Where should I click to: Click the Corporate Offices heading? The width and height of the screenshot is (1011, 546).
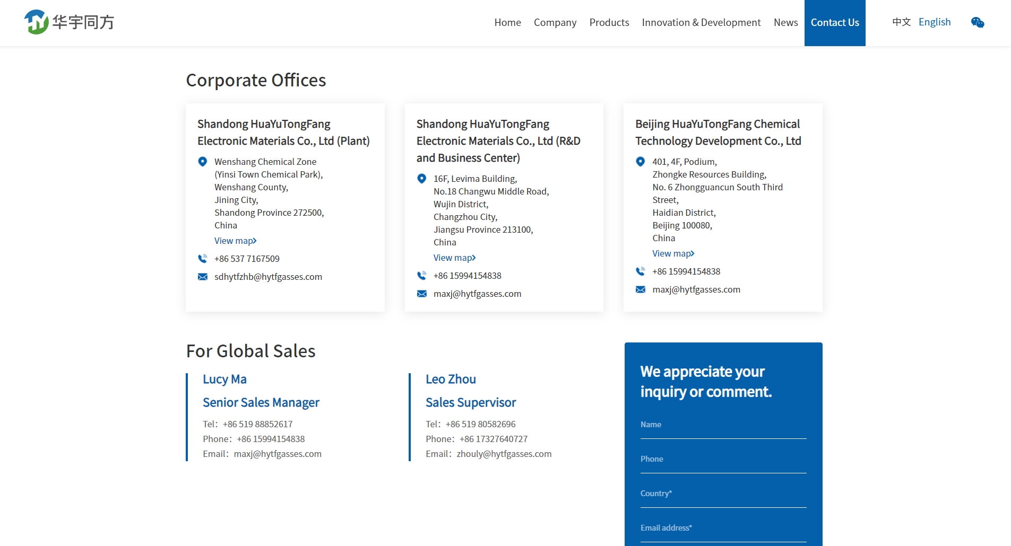[256, 80]
